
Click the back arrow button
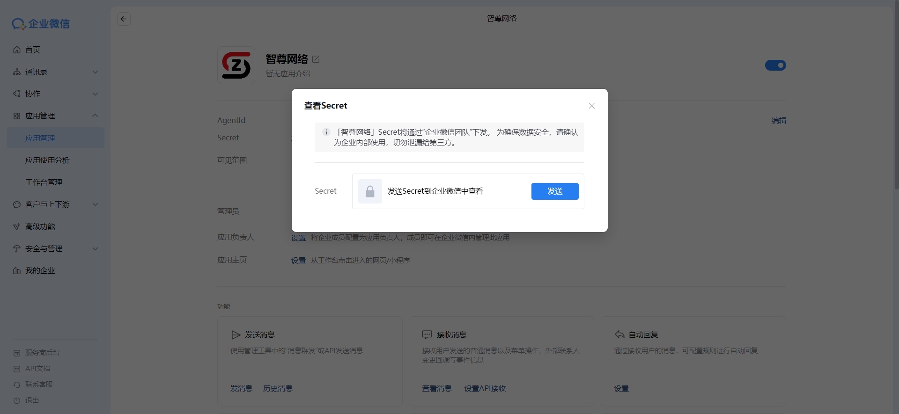click(124, 19)
